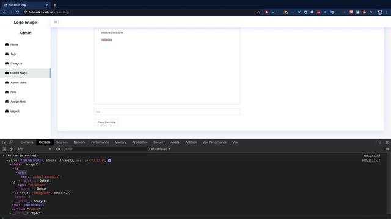Click the Logout sidebar icon
391x219 pixels.
click(x=7, y=111)
